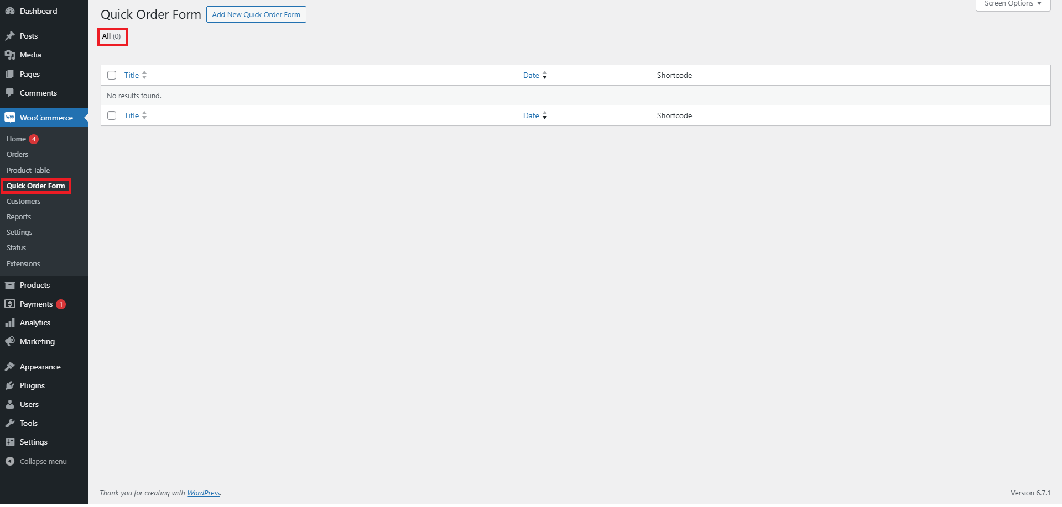Screen dimensions: 1062x507
Task: Click Add New Quick Order Form button
Action: [256, 14]
